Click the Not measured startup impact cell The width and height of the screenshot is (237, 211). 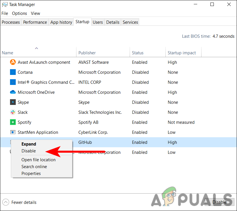[x=181, y=122]
